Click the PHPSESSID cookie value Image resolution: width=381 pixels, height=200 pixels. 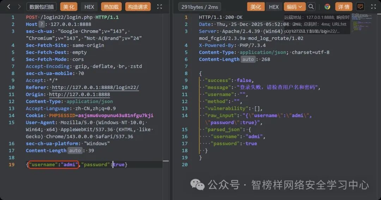[116, 115]
